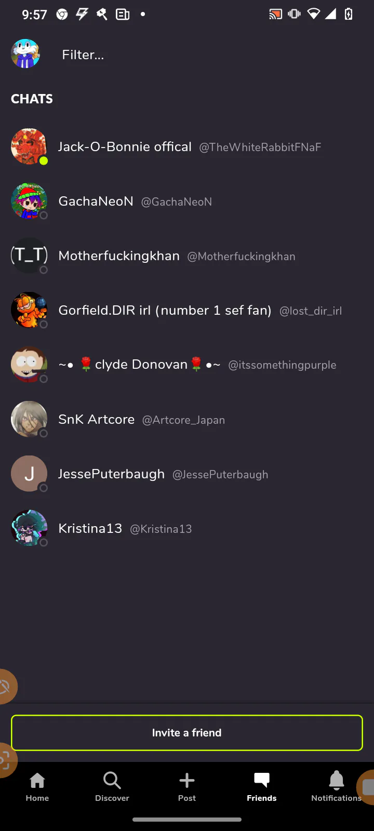
Task: Open SnK Artcore chat
Action: (x=187, y=419)
